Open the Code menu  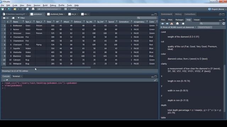(x=15, y=5)
